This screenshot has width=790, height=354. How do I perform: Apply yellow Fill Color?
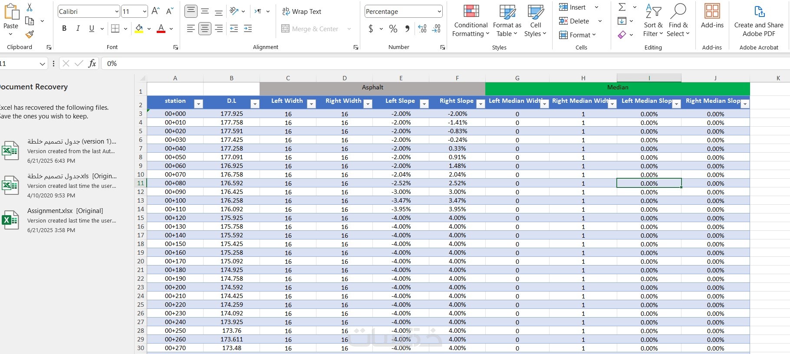[139, 29]
